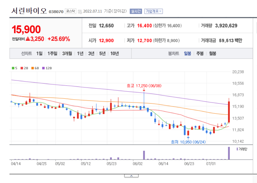Select the 10년 line chart tab
The height and width of the screenshot is (183, 257).
tap(114, 54)
